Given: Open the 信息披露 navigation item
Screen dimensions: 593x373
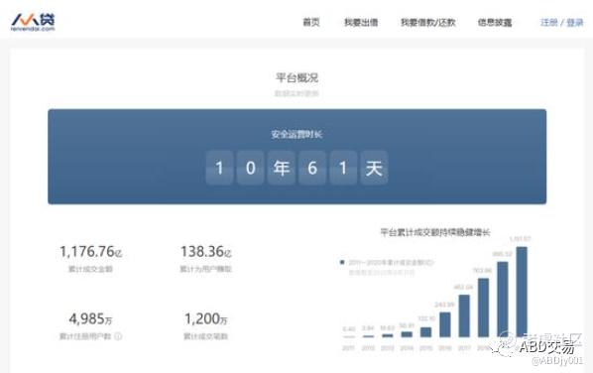Looking at the screenshot, I should click(x=495, y=22).
